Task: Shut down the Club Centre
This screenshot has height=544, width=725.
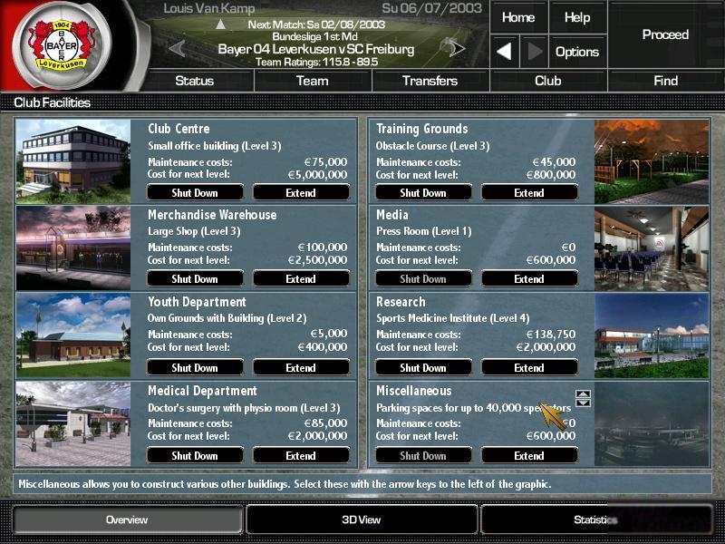Action: pos(195,192)
